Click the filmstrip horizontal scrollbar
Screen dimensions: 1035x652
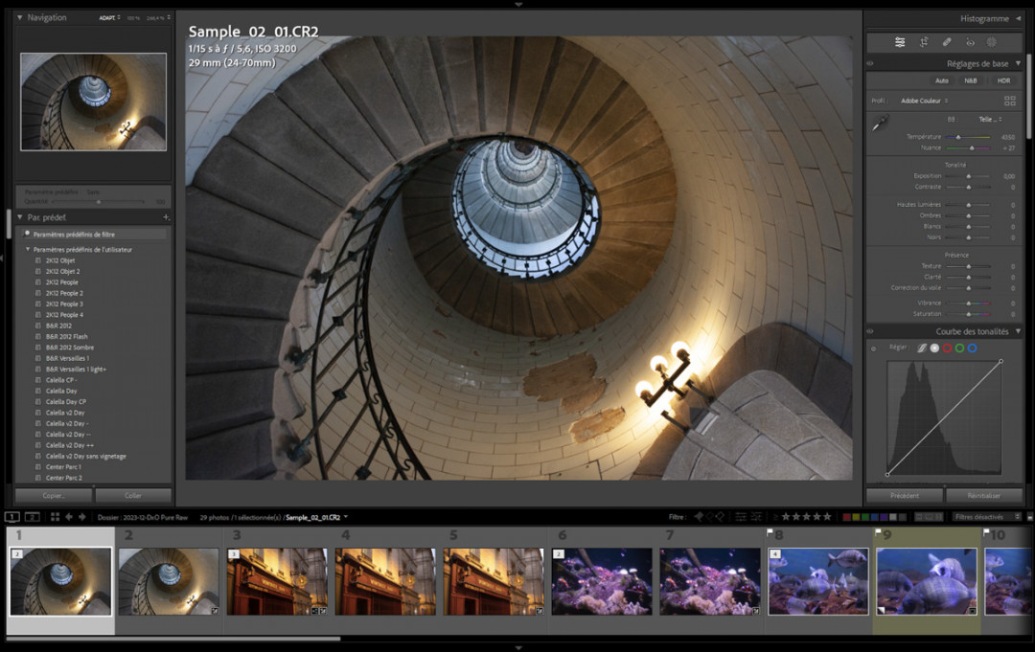point(172,639)
